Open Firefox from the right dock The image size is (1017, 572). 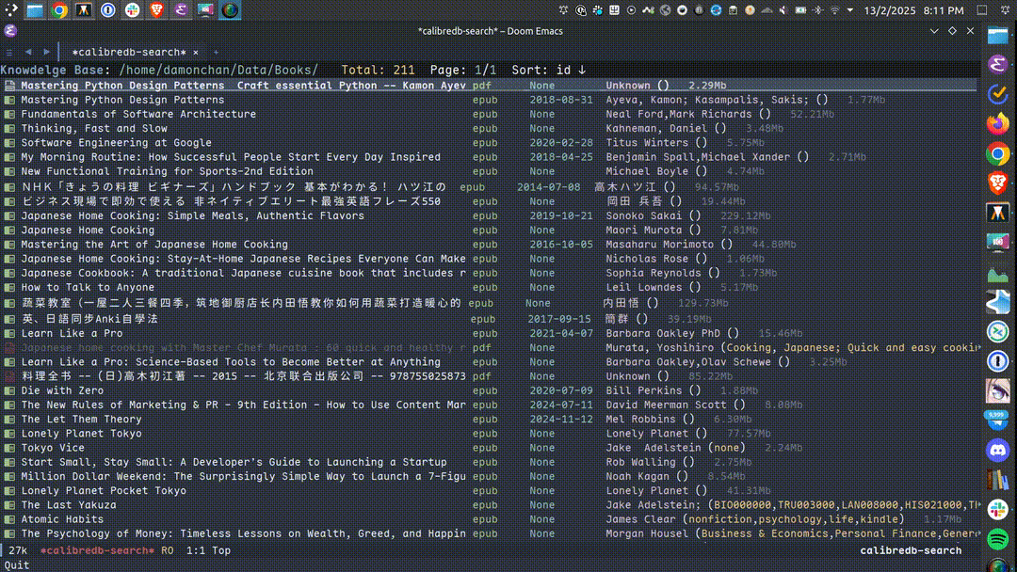pos(997,124)
